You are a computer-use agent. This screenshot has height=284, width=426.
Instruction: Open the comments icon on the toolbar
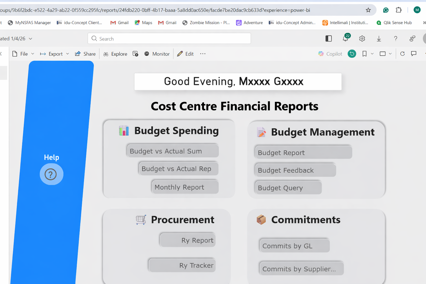pos(414,54)
